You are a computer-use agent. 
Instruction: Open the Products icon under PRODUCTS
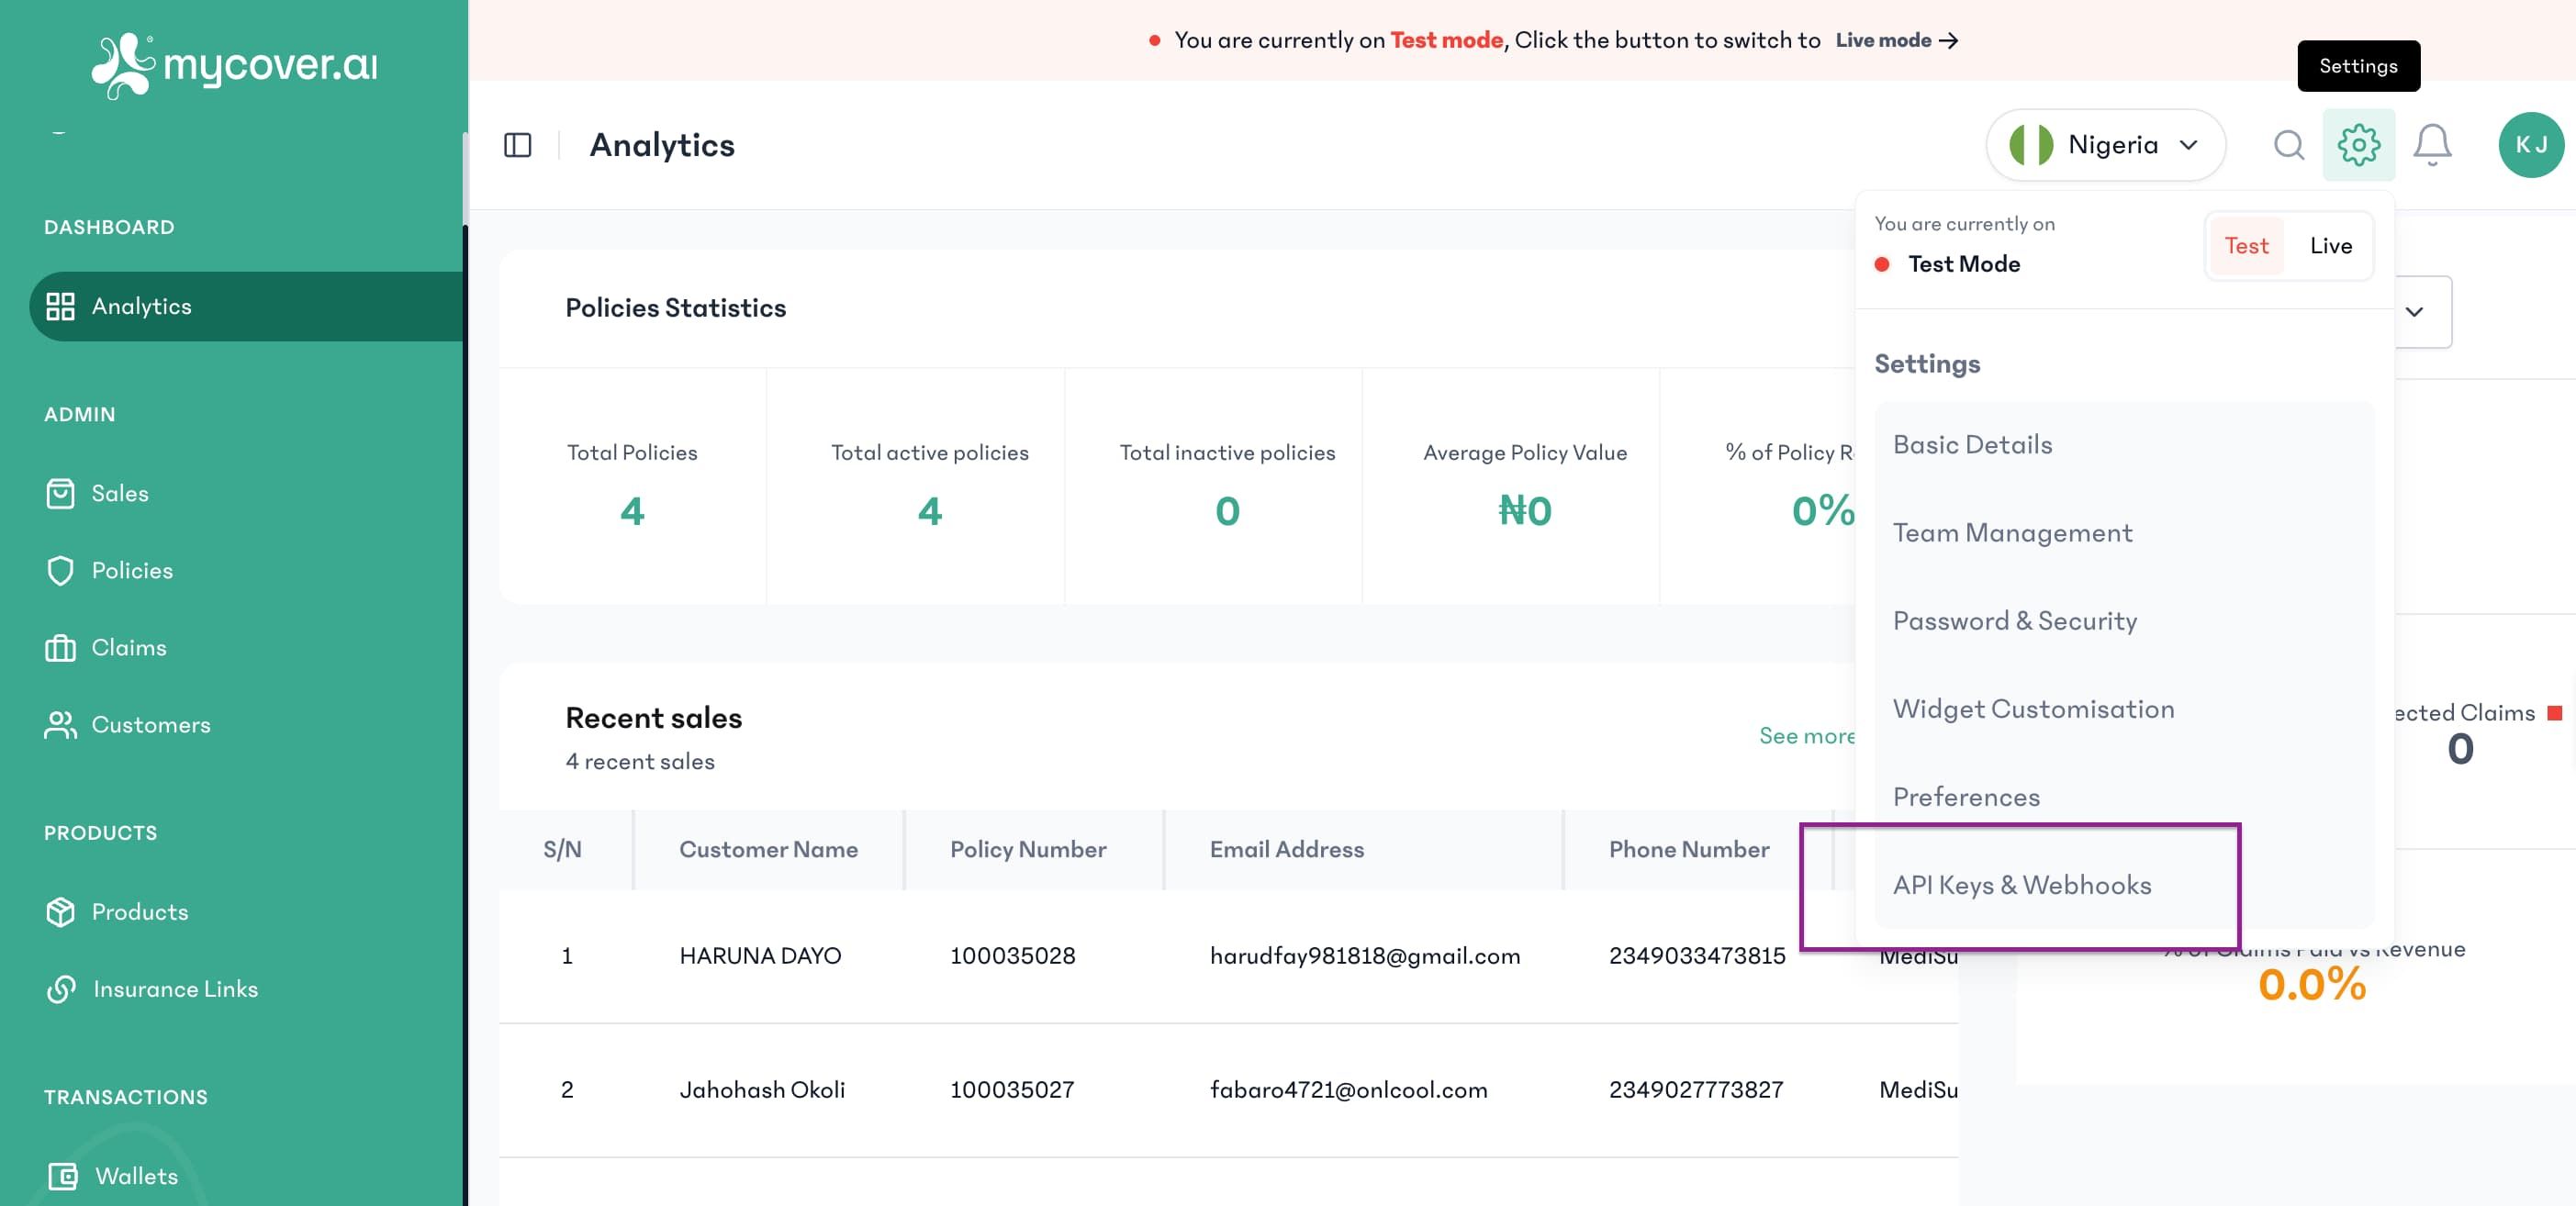(61, 911)
